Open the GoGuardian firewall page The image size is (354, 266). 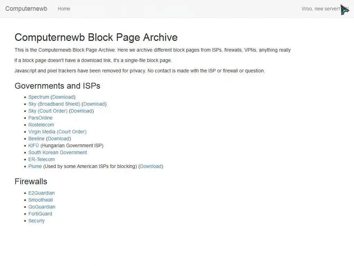click(x=42, y=207)
